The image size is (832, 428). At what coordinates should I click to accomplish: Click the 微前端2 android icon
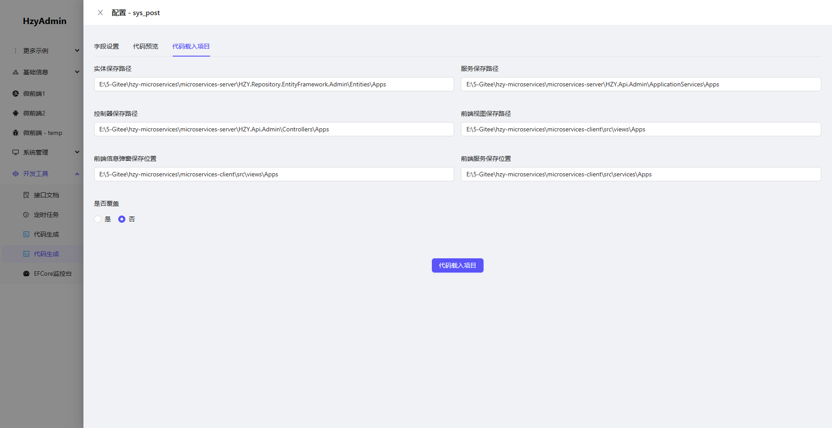(x=16, y=113)
